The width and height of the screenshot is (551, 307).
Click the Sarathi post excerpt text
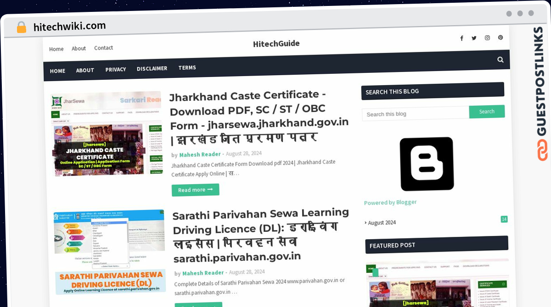point(259,286)
